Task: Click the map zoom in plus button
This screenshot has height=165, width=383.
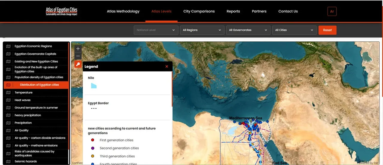Action: point(78,49)
